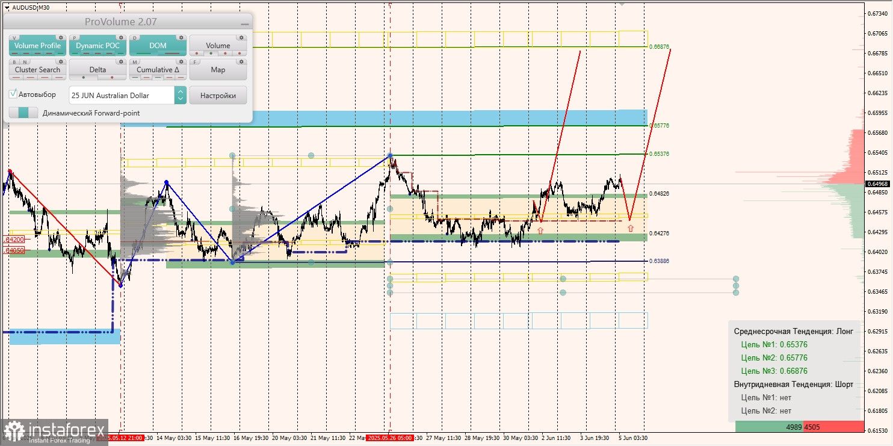Open DOM settings gear icon
This screenshot has height=446, width=893.
pyautogui.click(x=181, y=37)
